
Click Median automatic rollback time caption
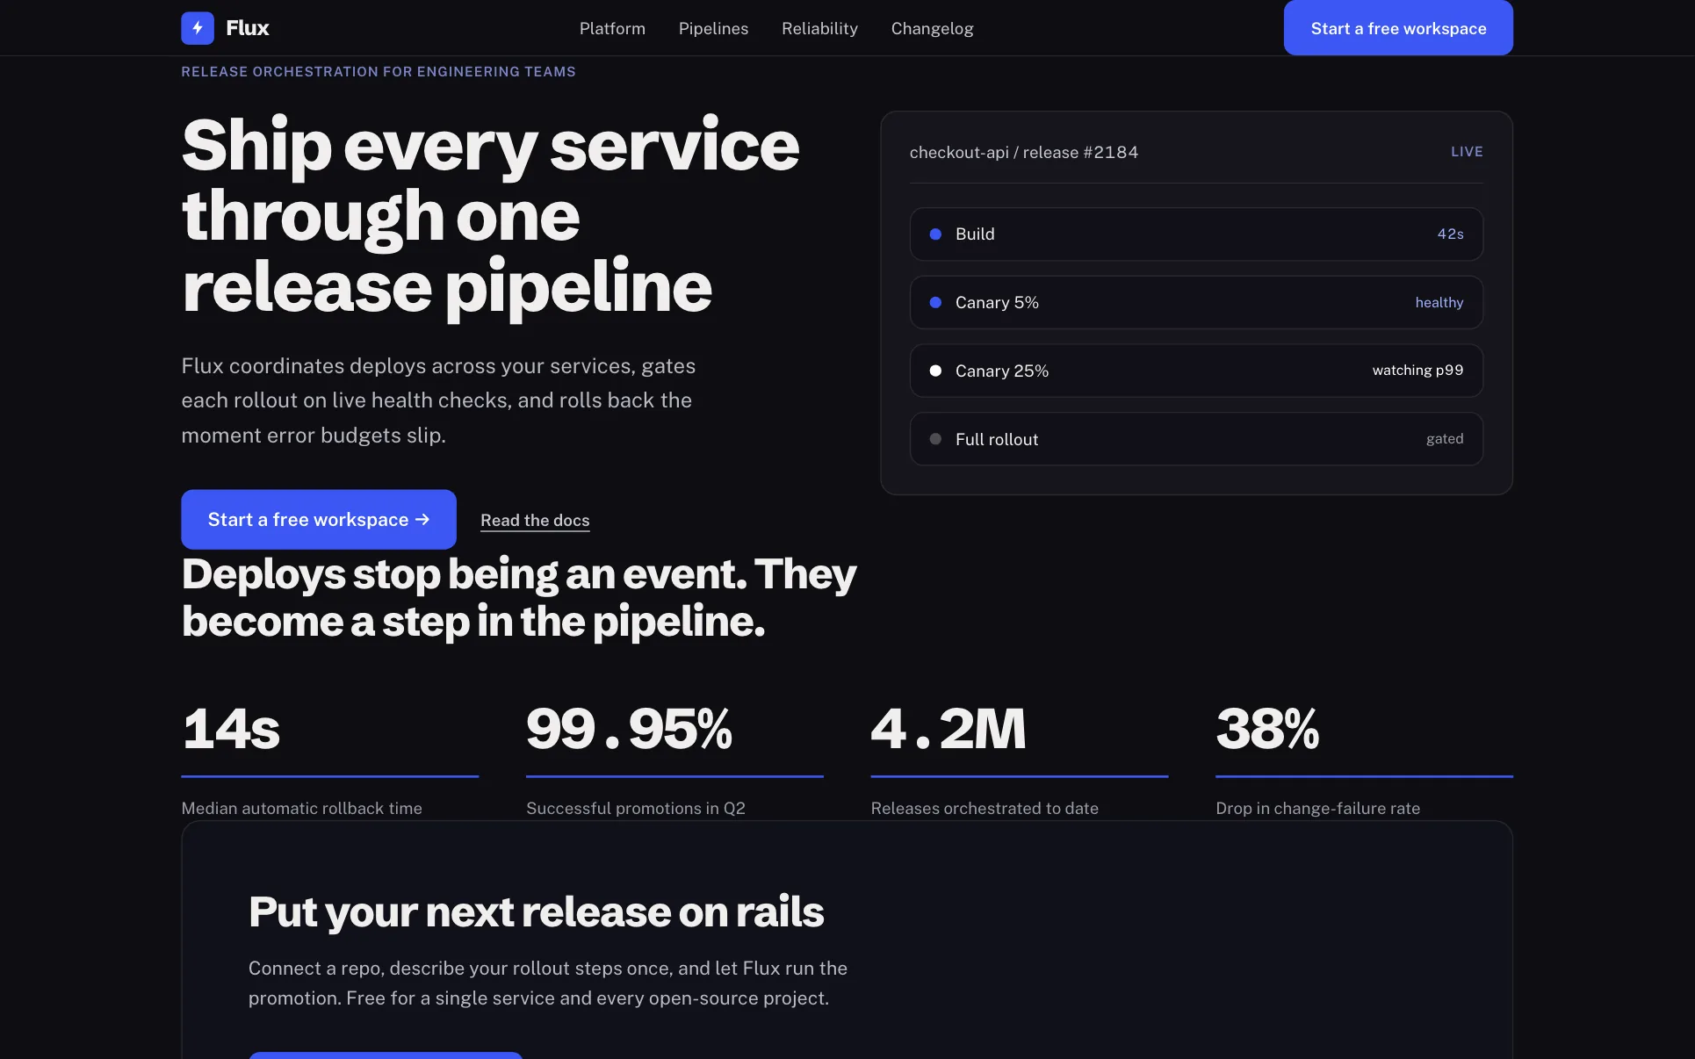pos(302,808)
